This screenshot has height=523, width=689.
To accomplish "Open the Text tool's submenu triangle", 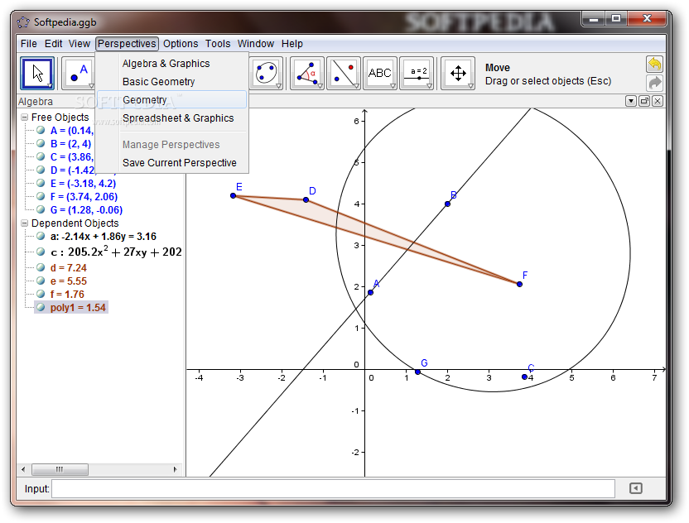I will tap(393, 86).
